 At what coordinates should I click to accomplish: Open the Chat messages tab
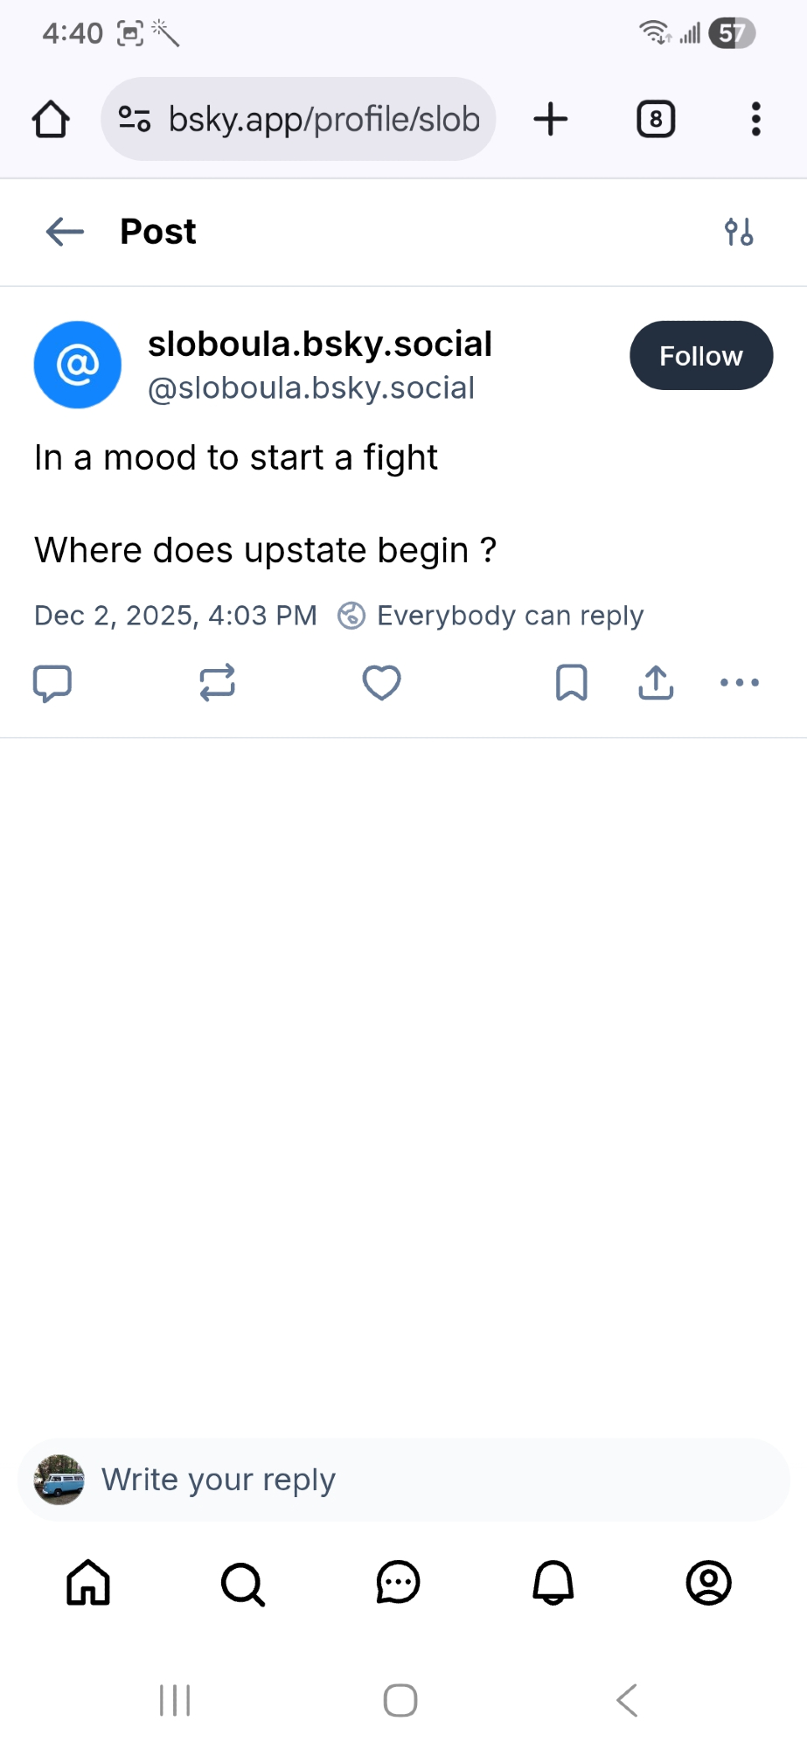399,1583
